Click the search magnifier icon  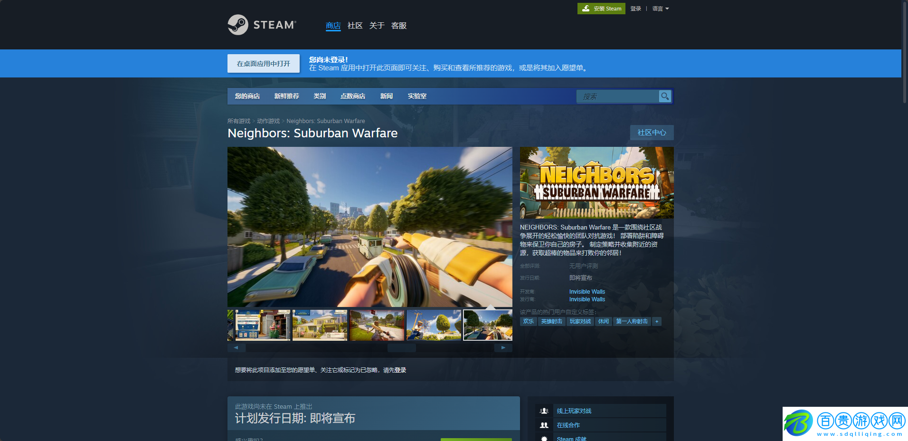pyautogui.click(x=665, y=96)
